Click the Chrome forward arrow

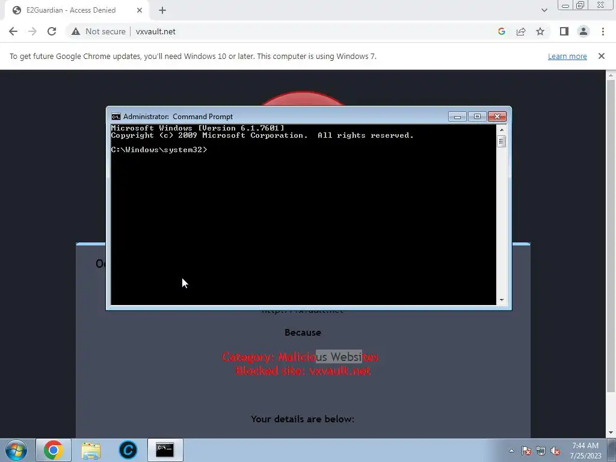click(32, 31)
